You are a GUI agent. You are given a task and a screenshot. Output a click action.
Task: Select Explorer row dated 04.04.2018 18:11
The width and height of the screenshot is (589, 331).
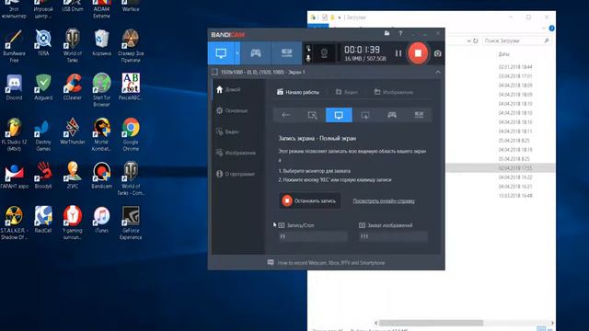(x=515, y=131)
